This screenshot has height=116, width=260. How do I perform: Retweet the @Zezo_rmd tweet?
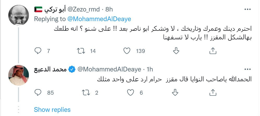tap(81, 51)
